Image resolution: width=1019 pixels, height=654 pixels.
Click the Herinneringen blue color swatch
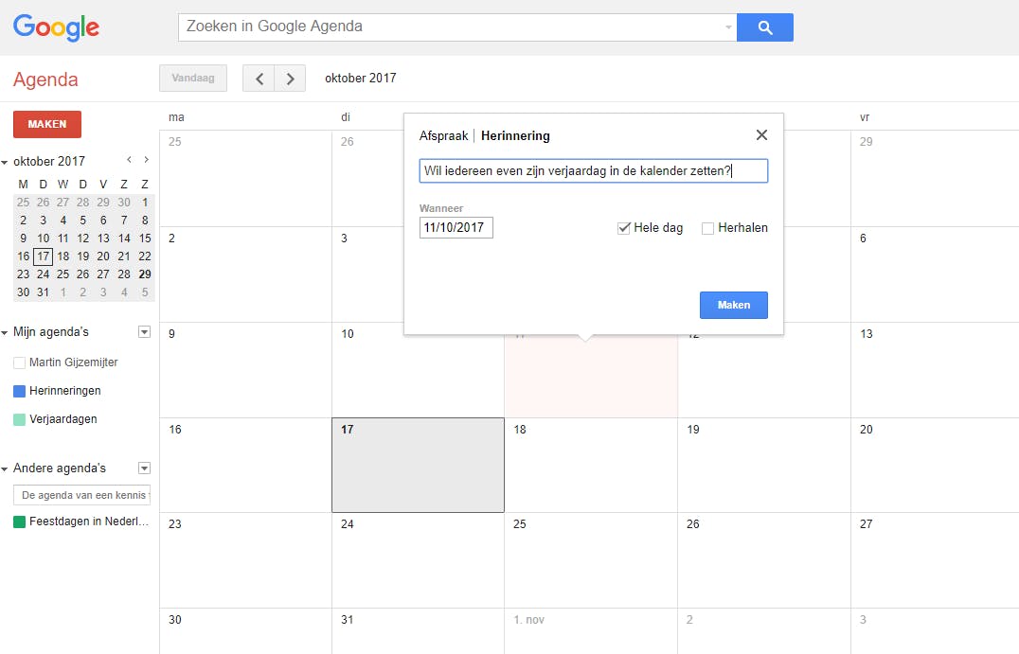tap(20, 391)
